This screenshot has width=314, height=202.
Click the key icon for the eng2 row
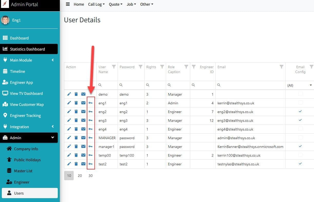coord(91,112)
